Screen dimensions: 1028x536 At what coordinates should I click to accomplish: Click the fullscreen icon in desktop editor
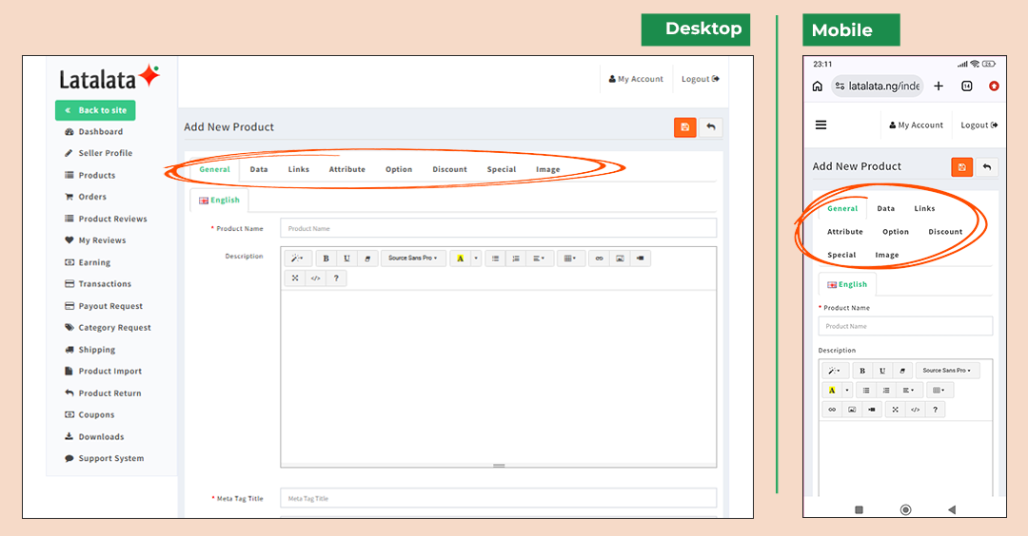pos(295,278)
